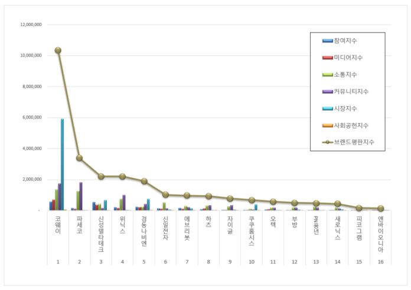411x290 pixels.
Task: Select the red 미디어지수 legend swatch
Action: tap(327, 58)
